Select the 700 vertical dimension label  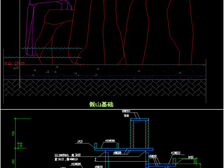tap(13, 134)
